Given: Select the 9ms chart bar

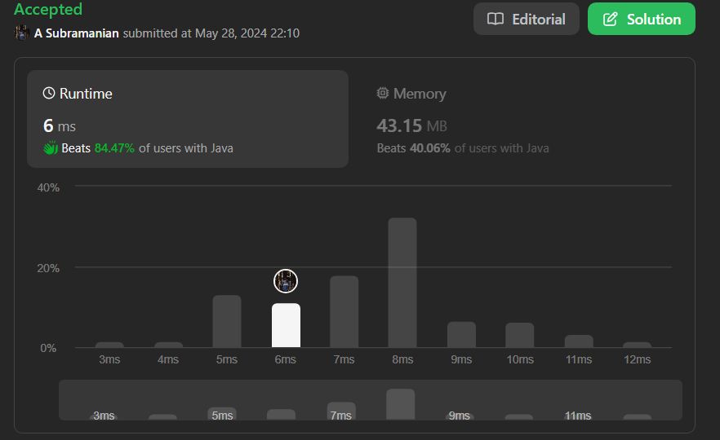Looking at the screenshot, I should pyautogui.click(x=461, y=335).
